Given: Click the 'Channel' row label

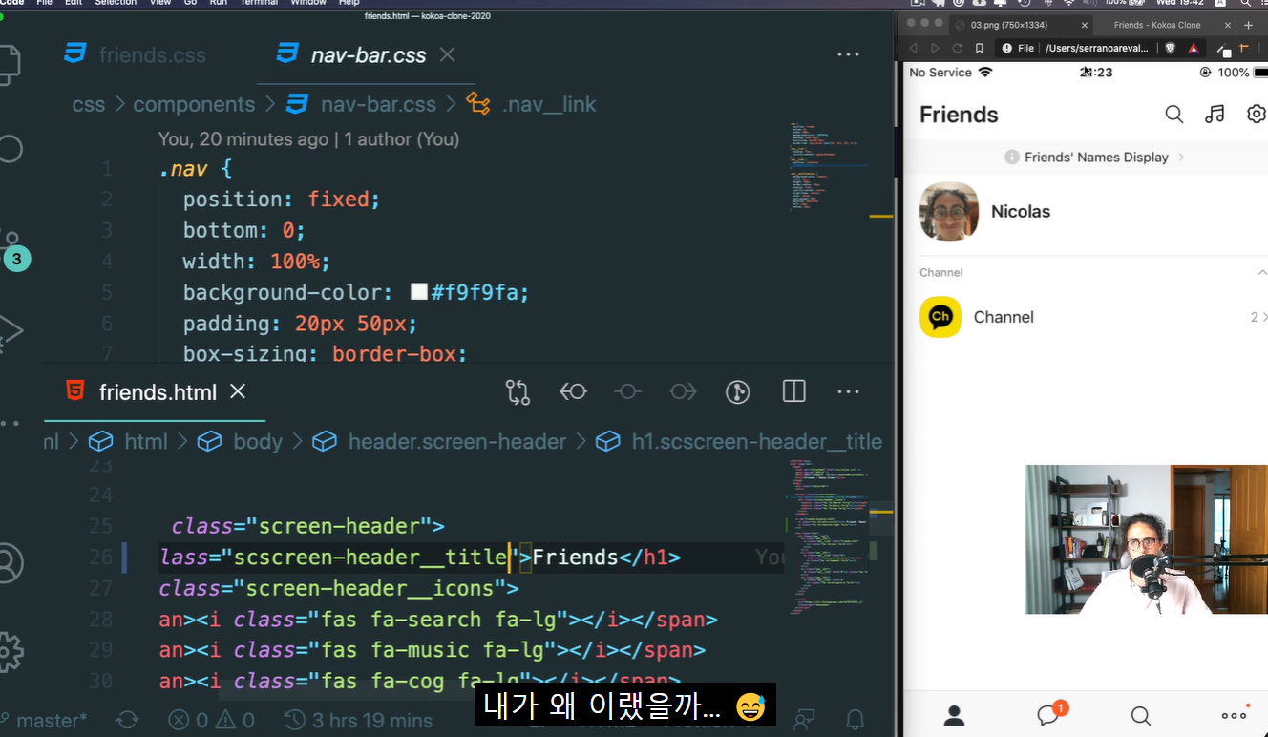Looking at the screenshot, I should click(x=1004, y=317).
